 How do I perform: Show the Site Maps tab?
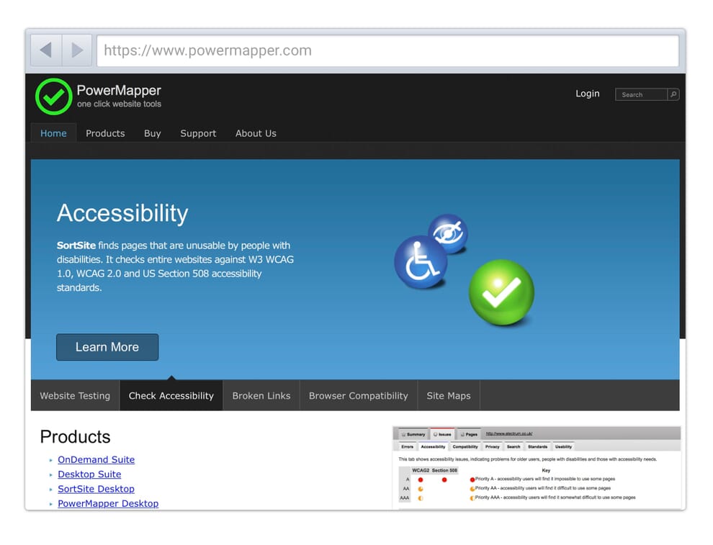click(449, 395)
